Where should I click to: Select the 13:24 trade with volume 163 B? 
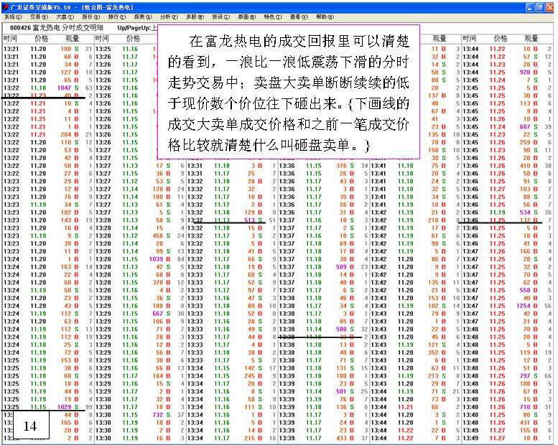pos(47,267)
